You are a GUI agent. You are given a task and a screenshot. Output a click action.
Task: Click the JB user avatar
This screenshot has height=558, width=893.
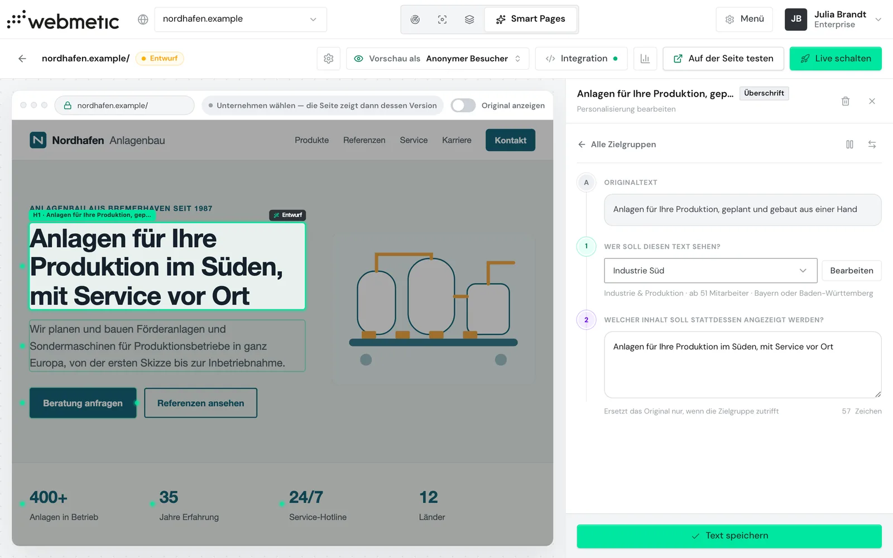(796, 19)
